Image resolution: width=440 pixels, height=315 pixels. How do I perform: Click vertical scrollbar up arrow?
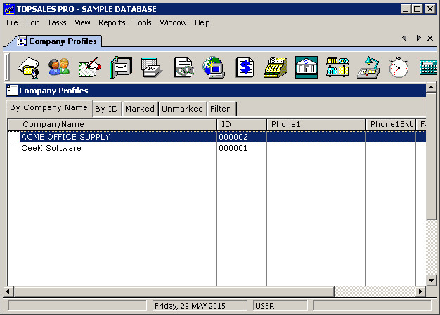tap(431, 88)
